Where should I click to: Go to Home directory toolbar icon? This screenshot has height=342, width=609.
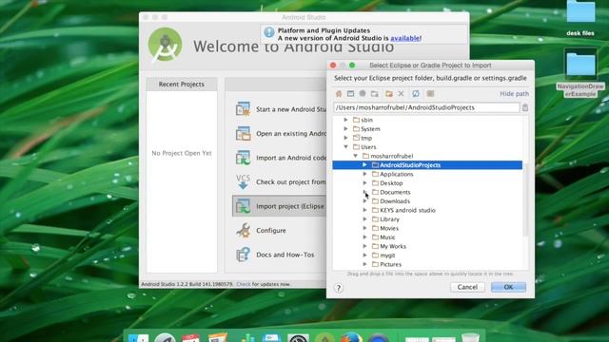click(x=339, y=94)
